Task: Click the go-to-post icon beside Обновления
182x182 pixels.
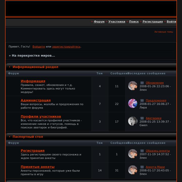Action: [x=142, y=83]
